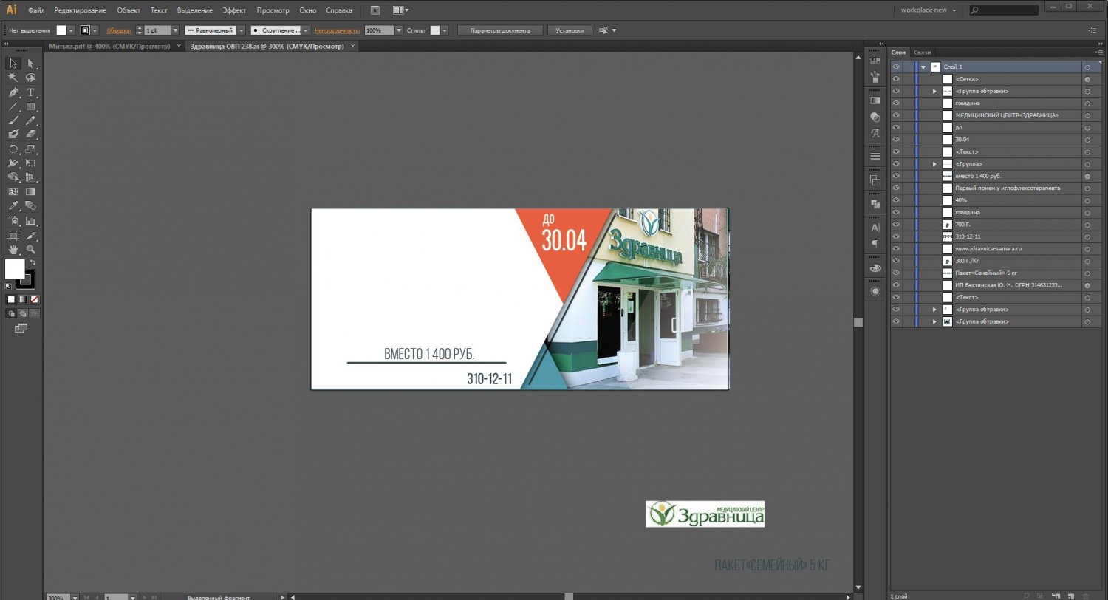Open the stroke weight dropdown

point(176,30)
